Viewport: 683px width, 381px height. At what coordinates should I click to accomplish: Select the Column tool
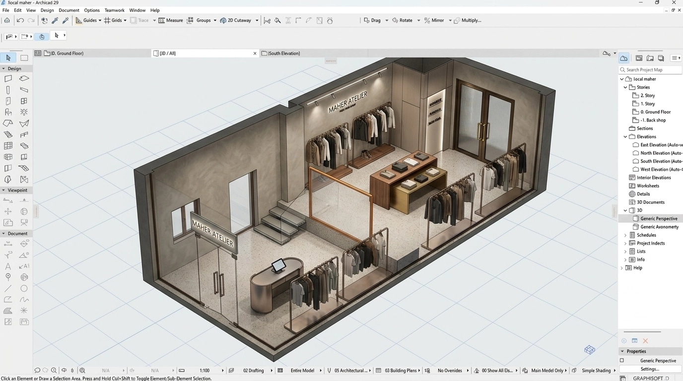tap(8, 90)
